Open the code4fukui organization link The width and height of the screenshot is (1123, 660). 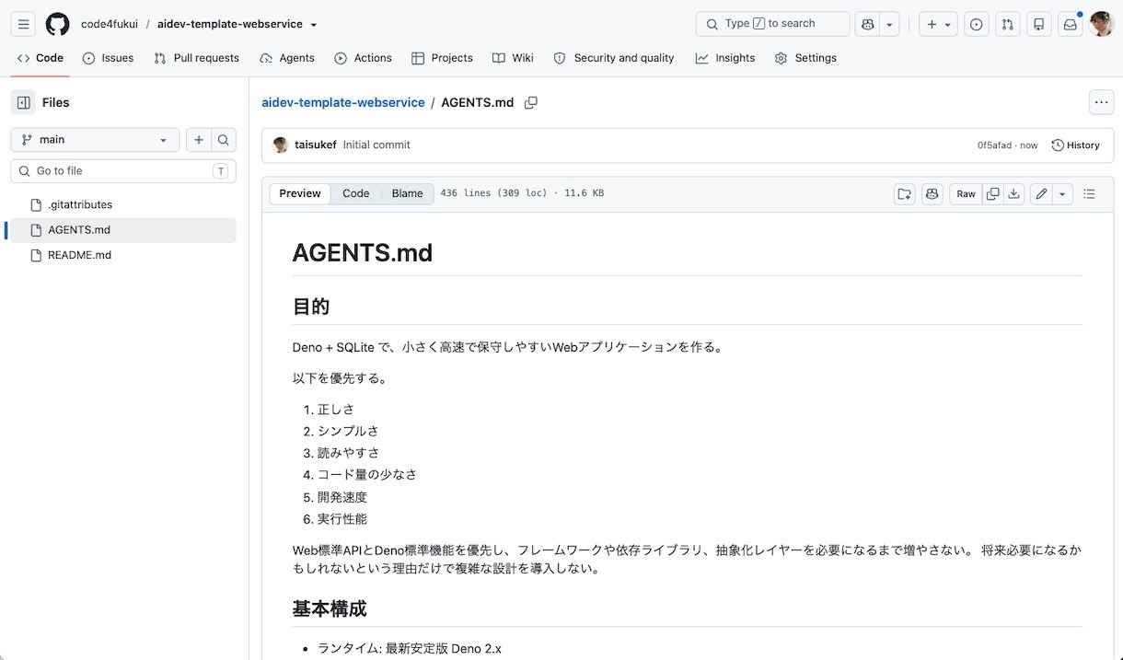tap(109, 24)
